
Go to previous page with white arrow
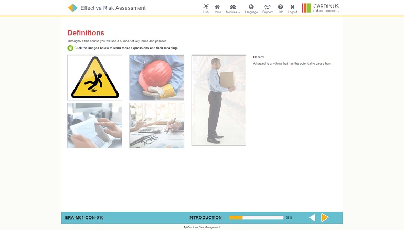coord(312,217)
